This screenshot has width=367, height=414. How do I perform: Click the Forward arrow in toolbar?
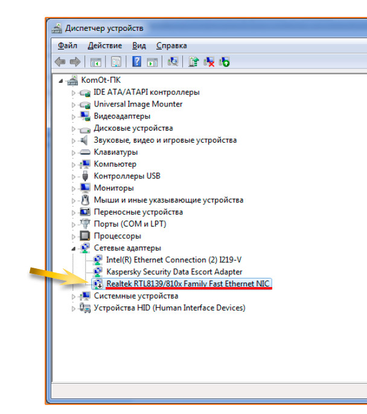point(75,62)
